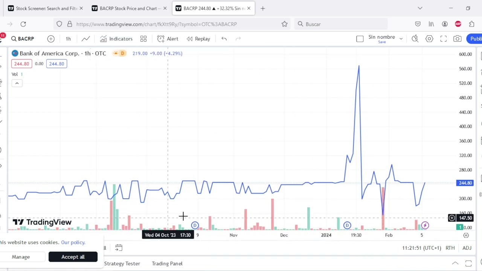Click the Buscar search field
Viewport: 482px width, 271px height.
point(341,24)
